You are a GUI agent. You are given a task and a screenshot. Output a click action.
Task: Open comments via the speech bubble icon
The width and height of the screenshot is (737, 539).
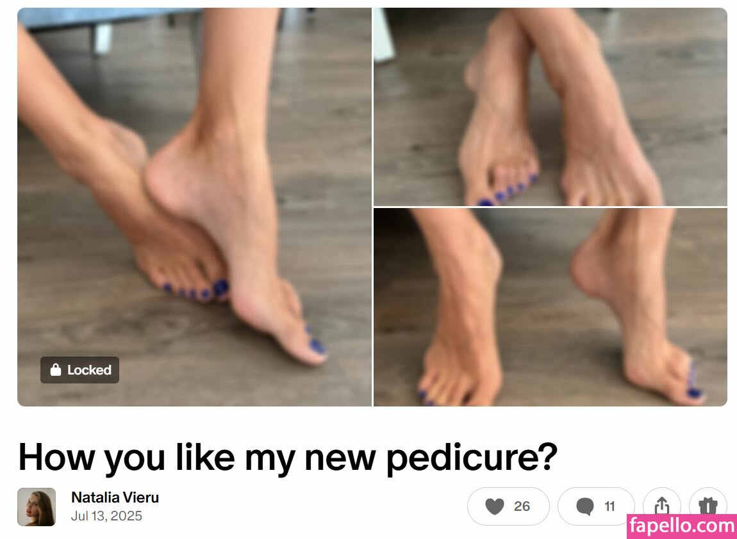tap(584, 506)
